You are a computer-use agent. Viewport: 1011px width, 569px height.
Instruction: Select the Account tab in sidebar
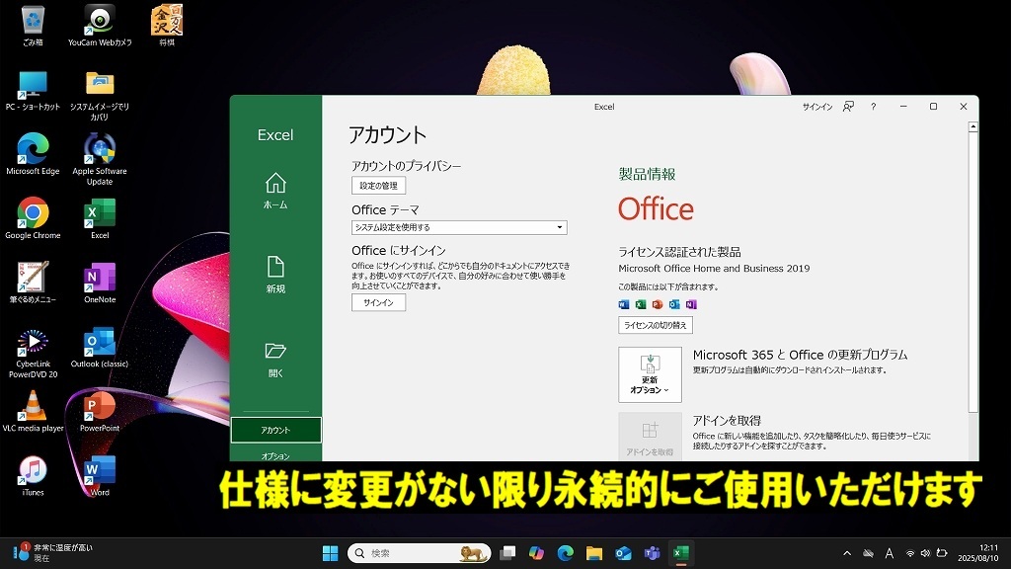pyautogui.click(x=275, y=430)
